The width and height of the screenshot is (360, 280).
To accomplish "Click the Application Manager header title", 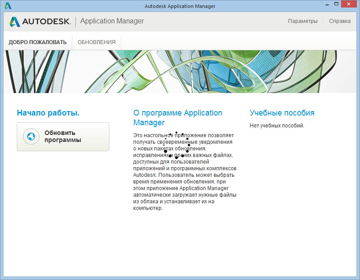I will 112,21.
